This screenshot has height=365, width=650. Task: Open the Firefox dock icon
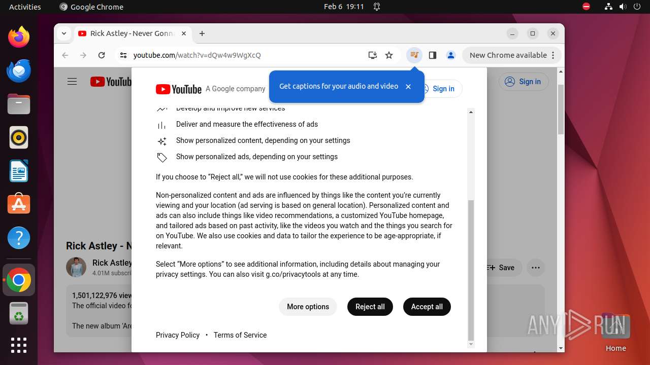pyautogui.click(x=19, y=37)
